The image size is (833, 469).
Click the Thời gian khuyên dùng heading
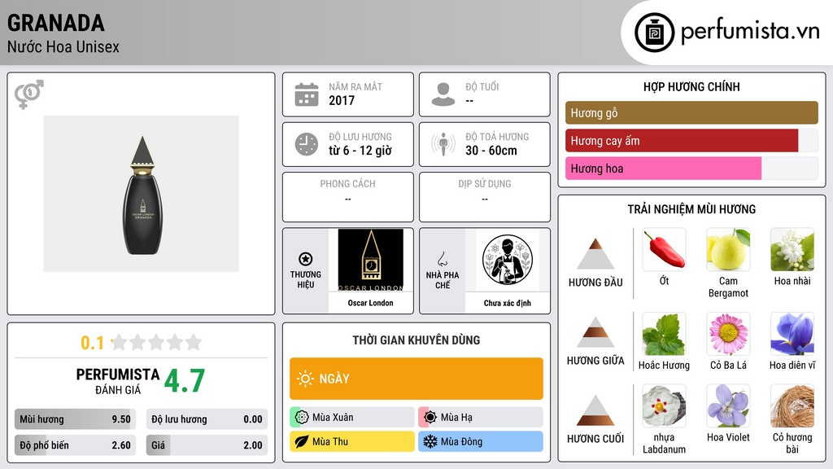pyautogui.click(x=416, y=340)
